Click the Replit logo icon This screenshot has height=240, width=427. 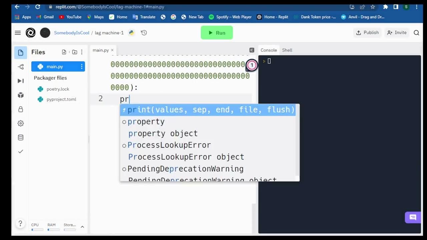point(30,33)
